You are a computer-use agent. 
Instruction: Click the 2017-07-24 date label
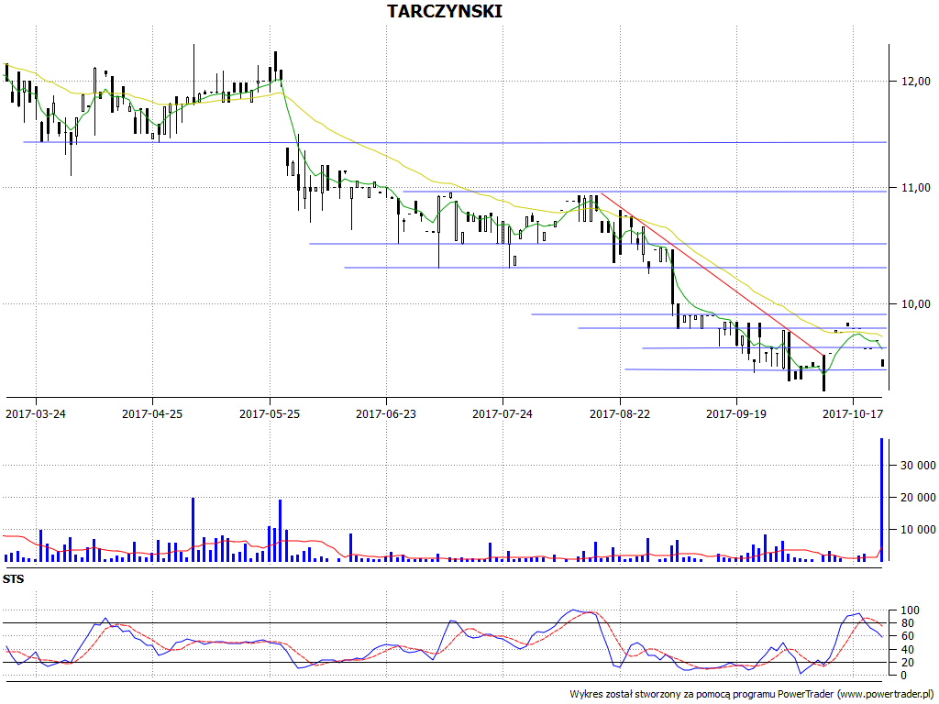tap(503, 413)
